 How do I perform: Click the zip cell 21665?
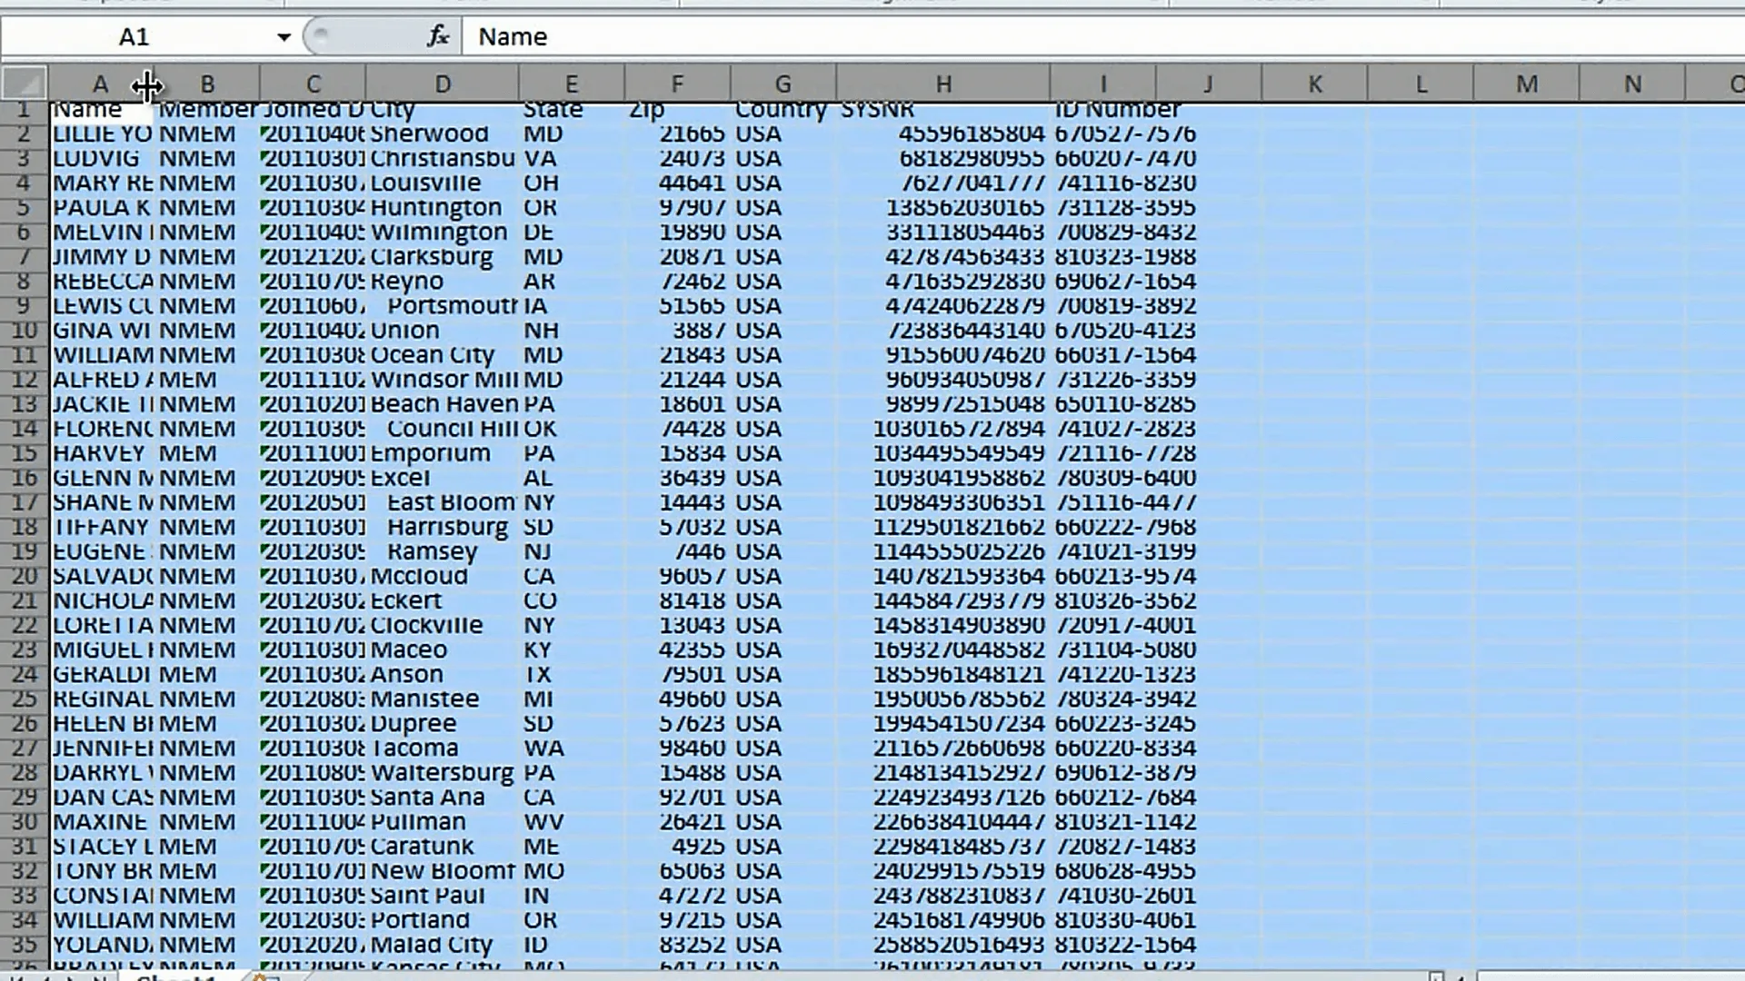point(677,134)
